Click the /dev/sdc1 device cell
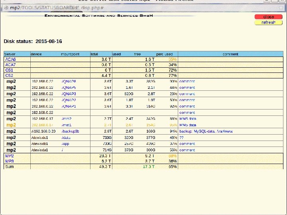The image size is (287, 215). click(x=40, y=137)
